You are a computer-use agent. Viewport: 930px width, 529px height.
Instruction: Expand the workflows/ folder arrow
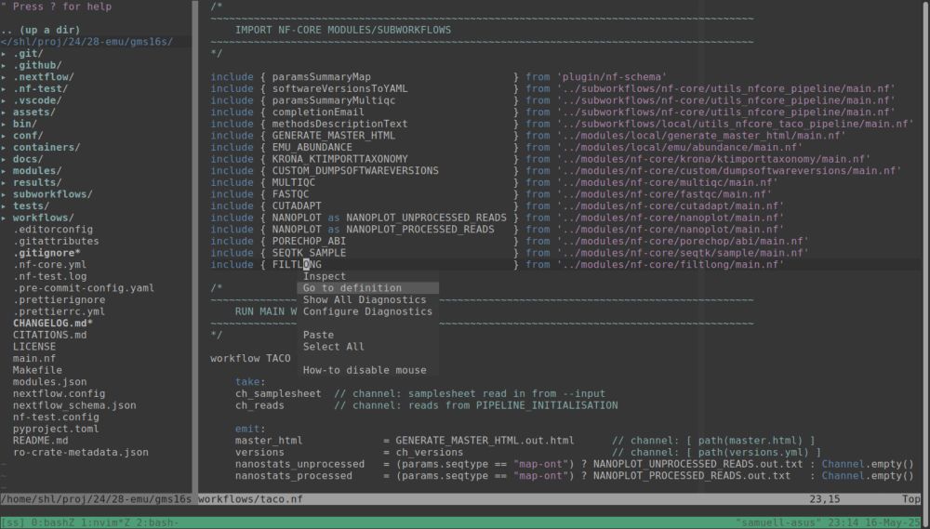4,218
